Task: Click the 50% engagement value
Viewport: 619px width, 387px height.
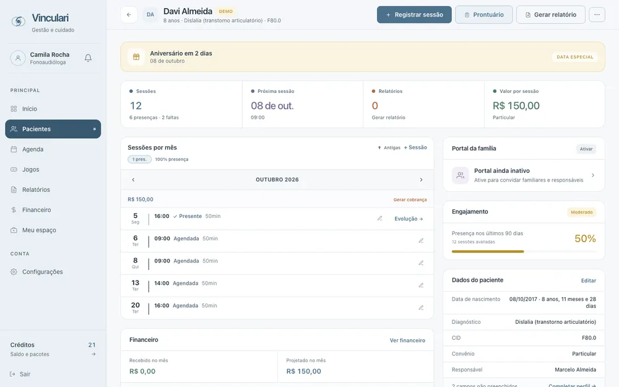Action: 585,238
